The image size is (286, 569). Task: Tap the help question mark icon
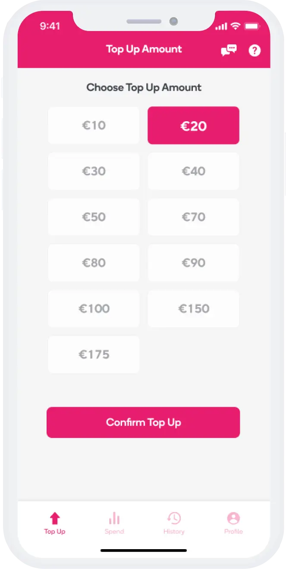(x=255, y=50)
